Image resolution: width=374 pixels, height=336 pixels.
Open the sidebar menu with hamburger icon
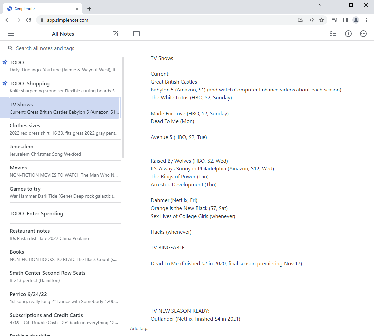coord(10,33)
